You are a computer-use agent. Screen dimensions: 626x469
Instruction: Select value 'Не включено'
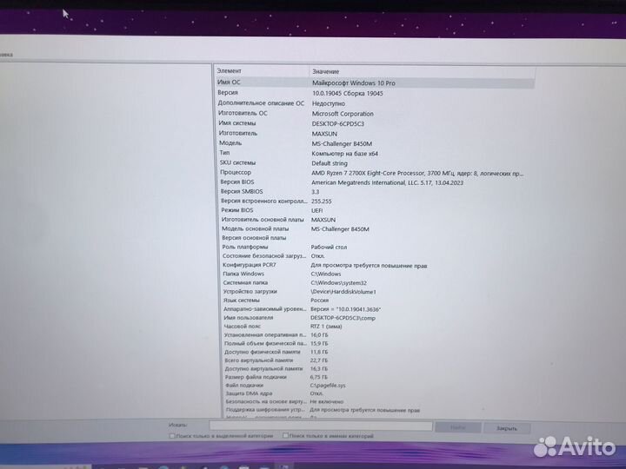click(327, 402)
